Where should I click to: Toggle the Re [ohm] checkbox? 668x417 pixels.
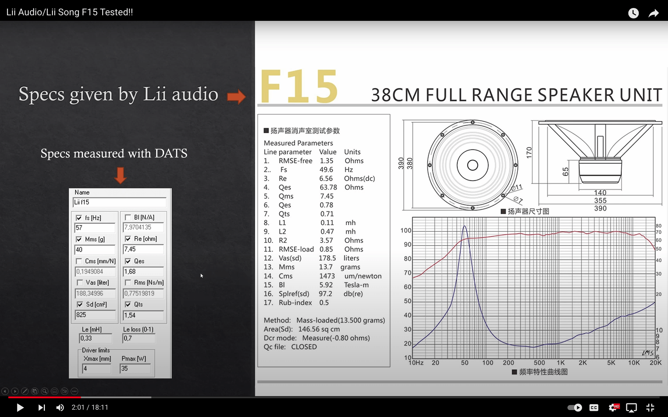(128, 239)
